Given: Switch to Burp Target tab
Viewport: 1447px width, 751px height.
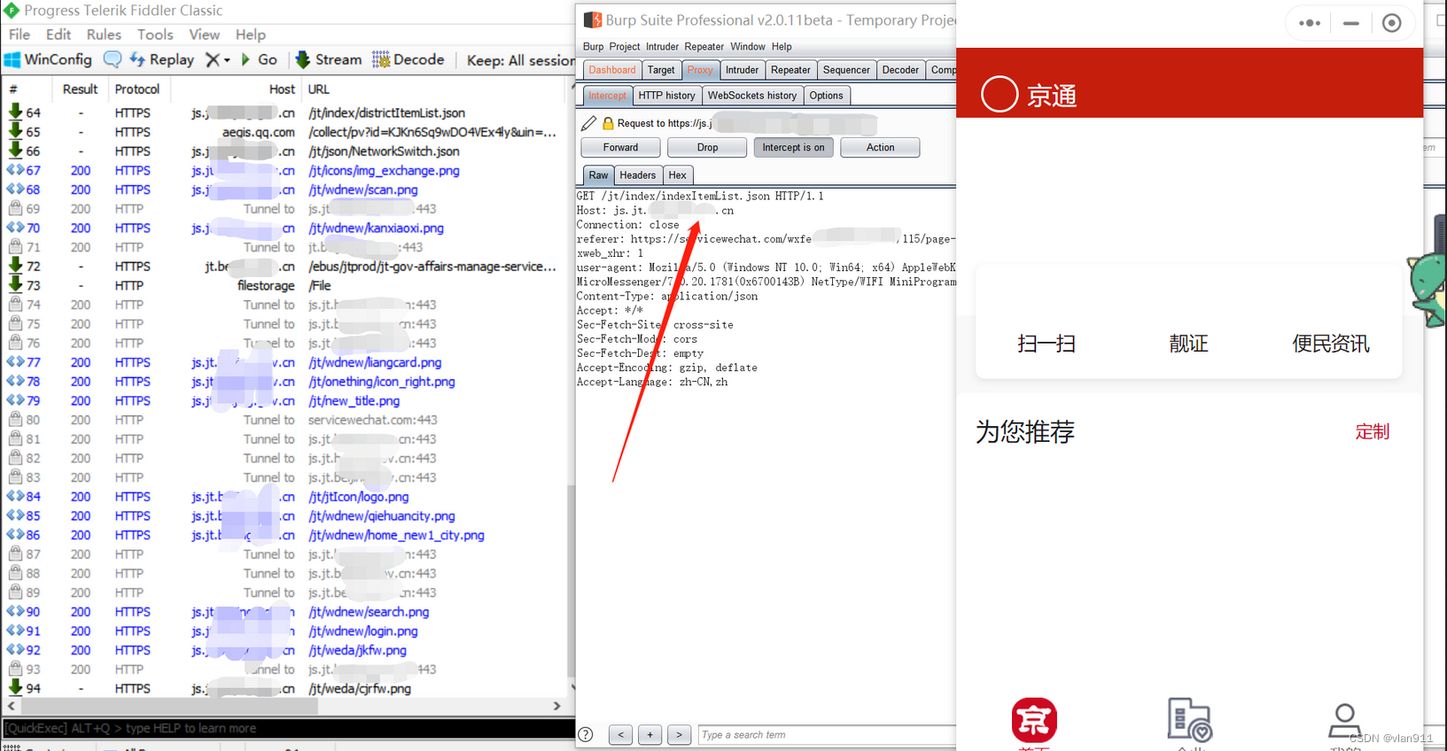Looking at the screenshot, I should point(661,70).
